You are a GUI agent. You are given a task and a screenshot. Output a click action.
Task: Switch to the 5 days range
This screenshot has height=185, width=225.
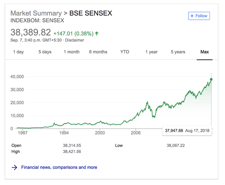45,52
